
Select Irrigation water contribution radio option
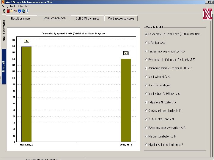point(164,145)
